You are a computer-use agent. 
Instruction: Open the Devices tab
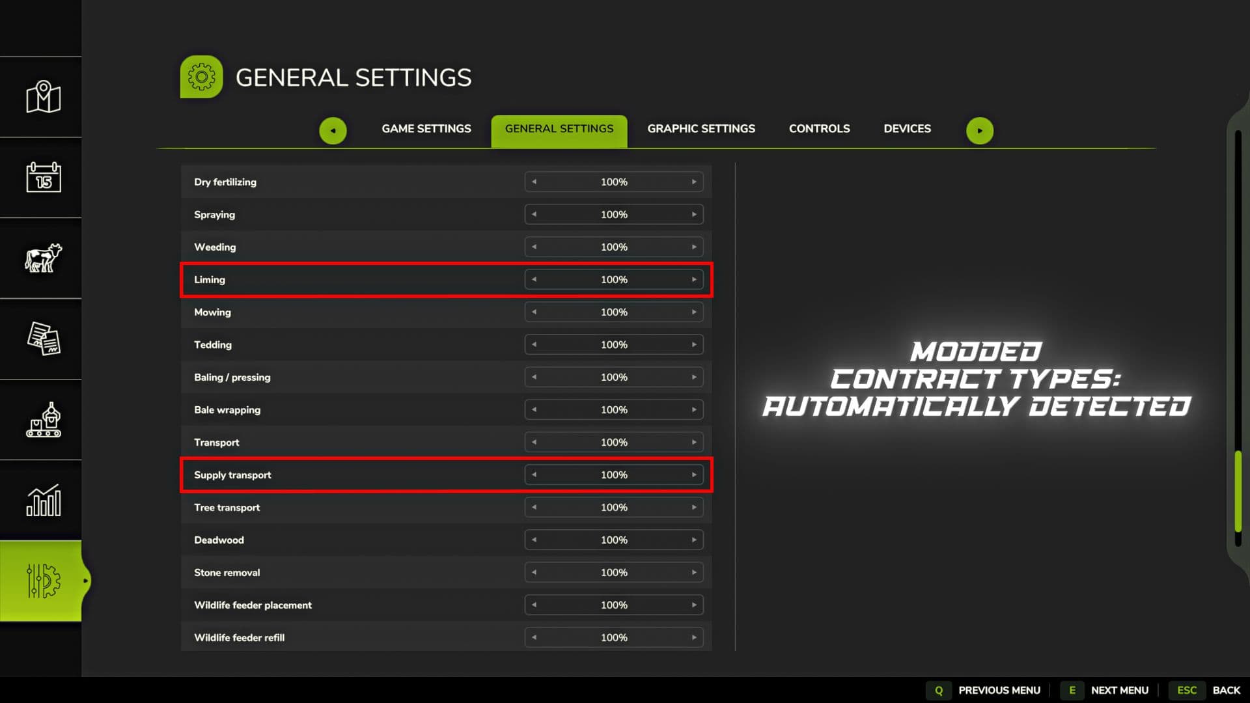click(x=907, y=129)
